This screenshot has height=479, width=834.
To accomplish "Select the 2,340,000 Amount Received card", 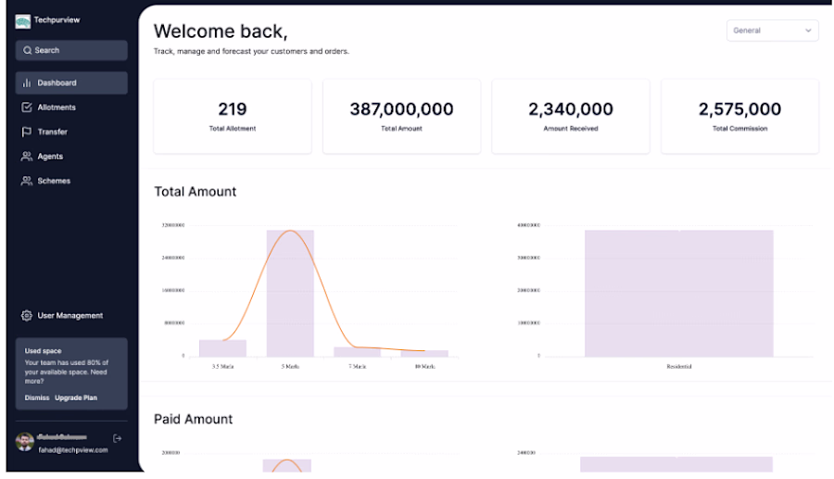I will (571, 117).
